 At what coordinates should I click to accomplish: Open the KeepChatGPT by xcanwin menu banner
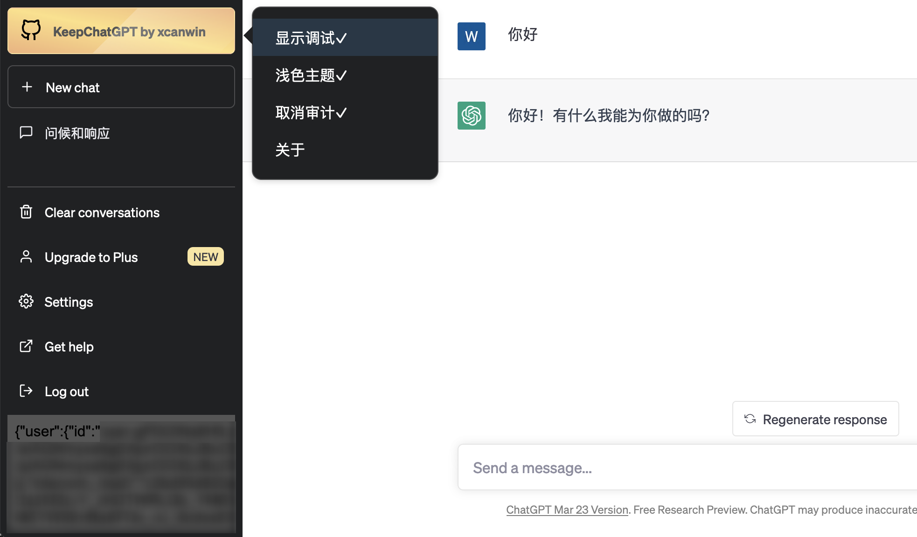129,31
